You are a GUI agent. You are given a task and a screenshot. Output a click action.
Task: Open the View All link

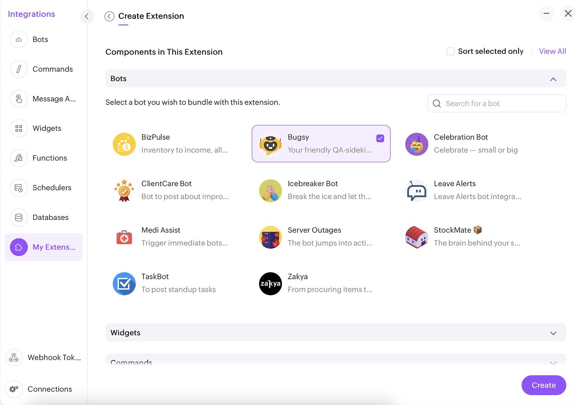click(552, 52)
